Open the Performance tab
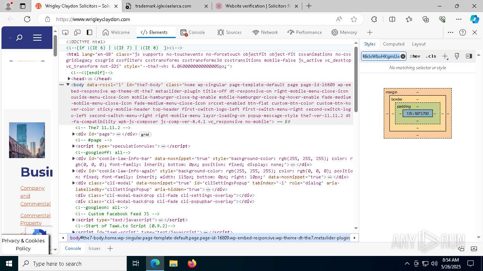Image resolution: width=483 pixels, height=271 pixels. tap(305, 32)
